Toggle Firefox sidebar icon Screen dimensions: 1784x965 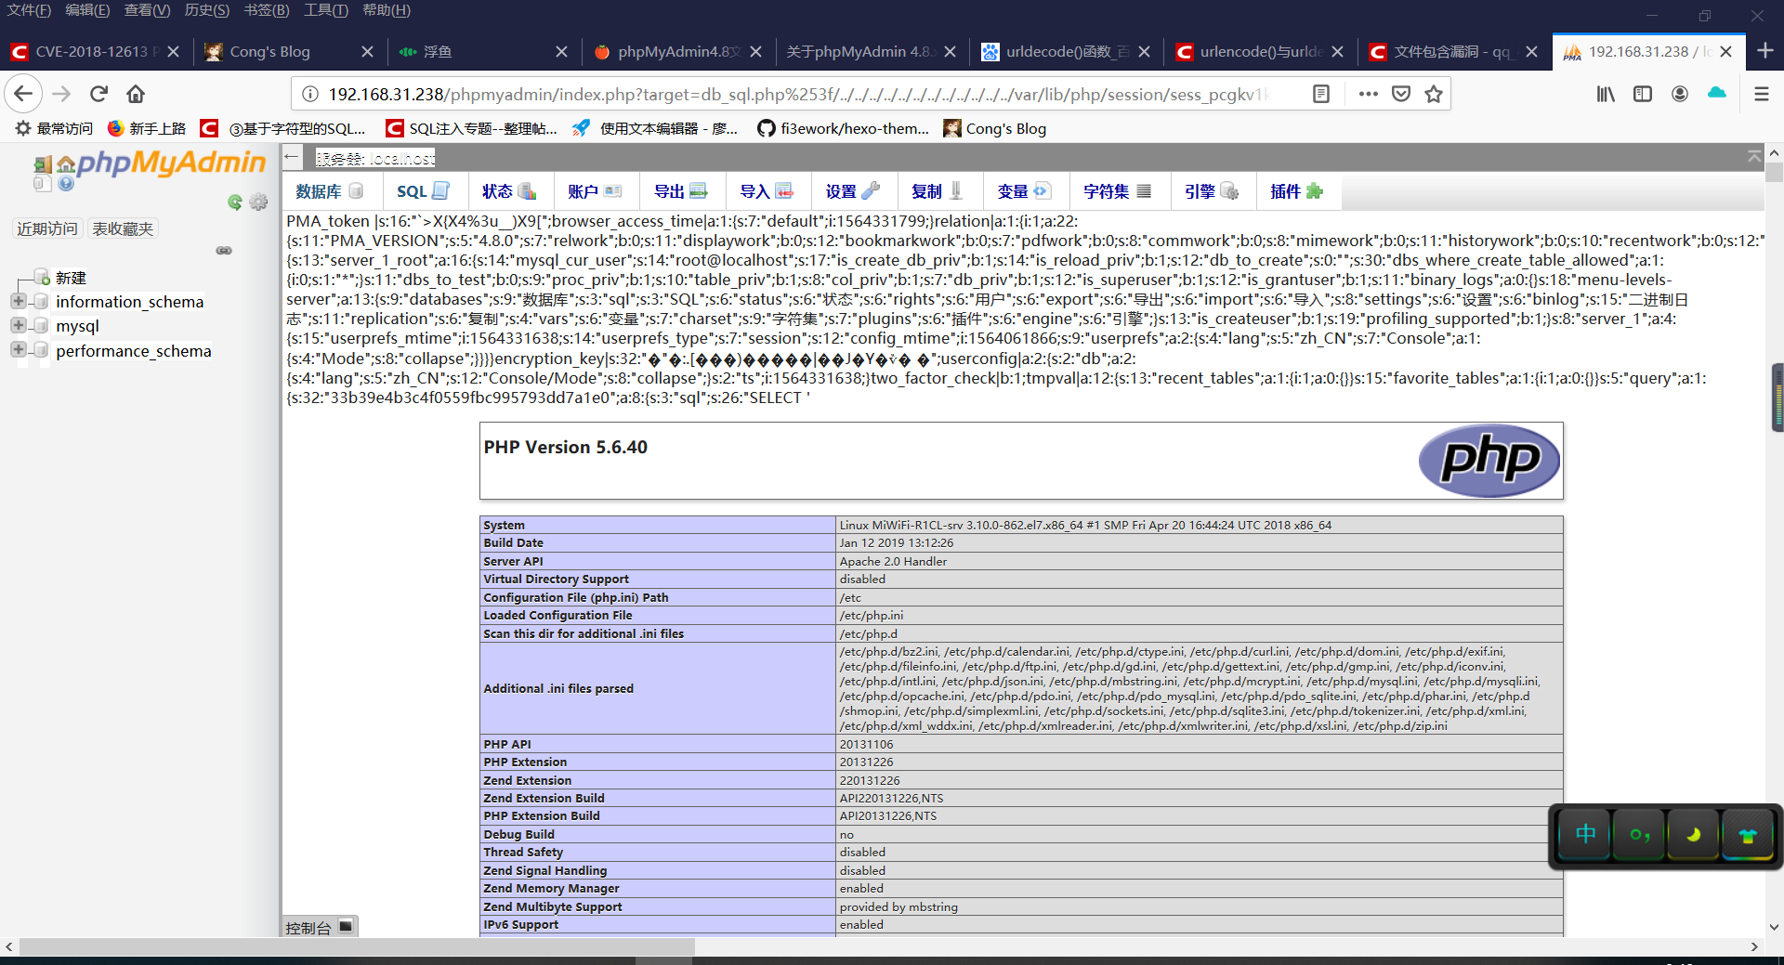(x=1643, y=94)
